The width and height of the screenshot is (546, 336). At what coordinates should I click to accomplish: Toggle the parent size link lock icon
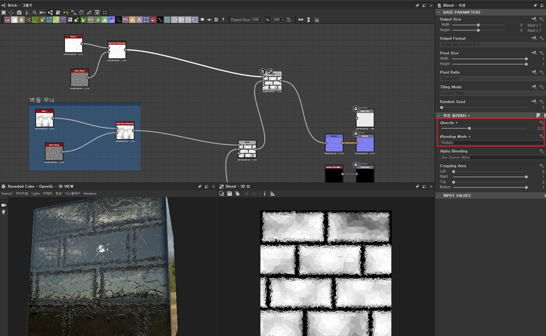coord(268,20)
